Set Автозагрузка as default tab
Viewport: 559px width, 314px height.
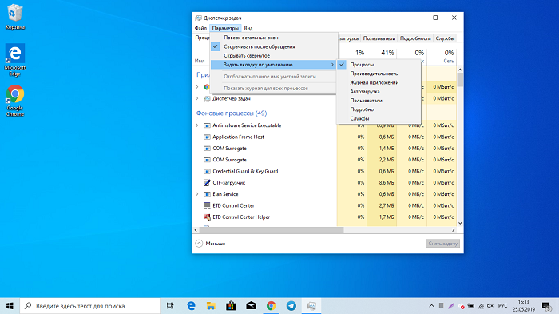(x=379, y=91)
